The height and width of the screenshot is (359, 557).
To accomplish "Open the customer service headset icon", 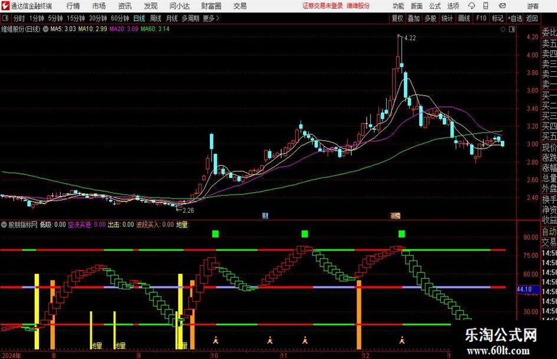I will pyautogui.click(x=472, y=6).
